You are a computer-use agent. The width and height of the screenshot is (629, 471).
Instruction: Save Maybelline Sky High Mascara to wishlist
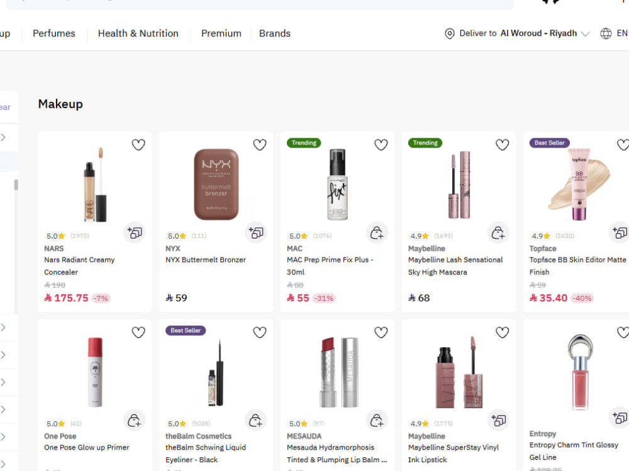[502, 144]
